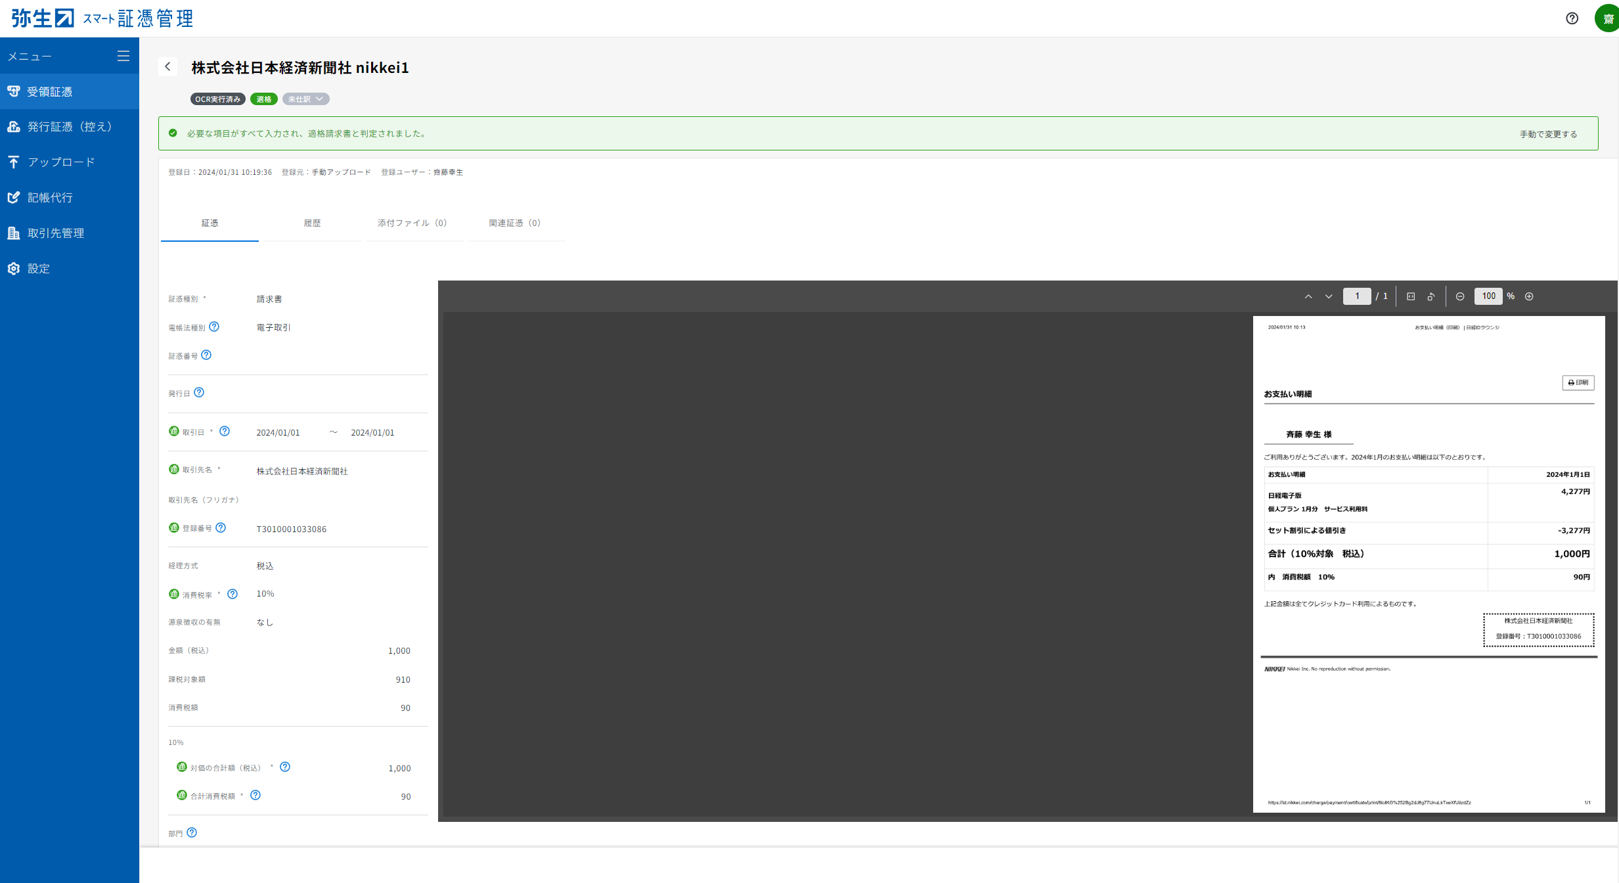Collapse the sidebar with the hamburger icon
The height and width of the screenshot is (883, 1619).
(x=123, y=56)
